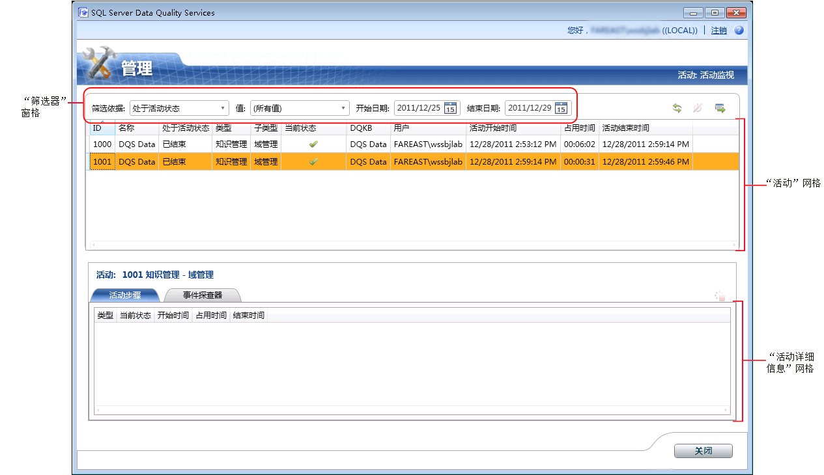Click the 开始日期 date input field
This screenshot has width=824, height=475.
pyautogui.click(x=418, y=108)
